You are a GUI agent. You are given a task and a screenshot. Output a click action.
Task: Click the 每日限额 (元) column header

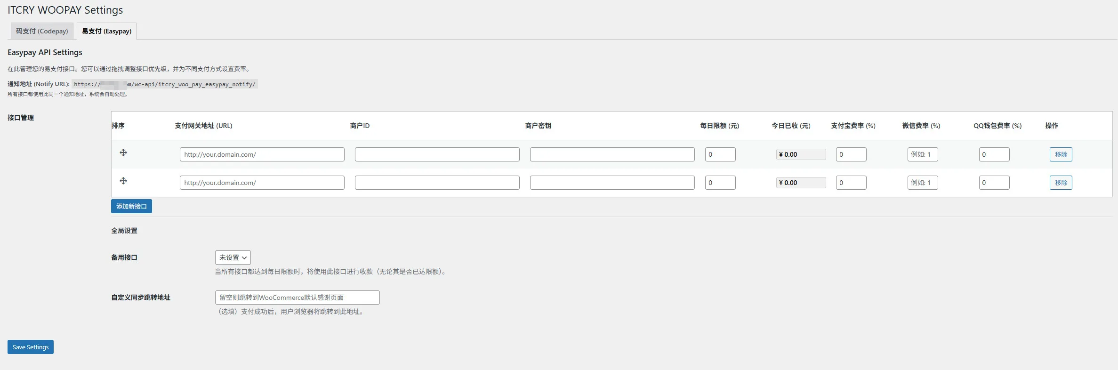click(719, 126)
